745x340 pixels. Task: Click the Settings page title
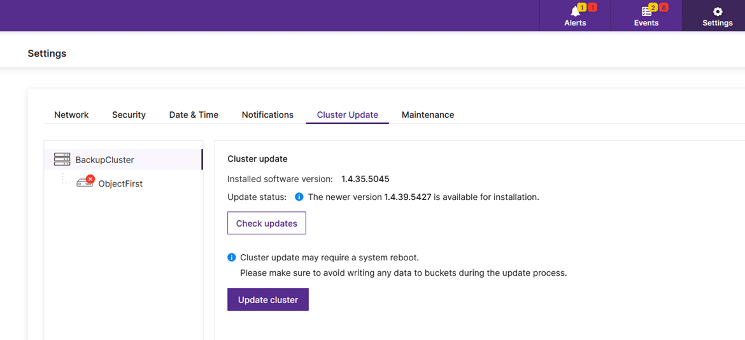click(47, 53)
